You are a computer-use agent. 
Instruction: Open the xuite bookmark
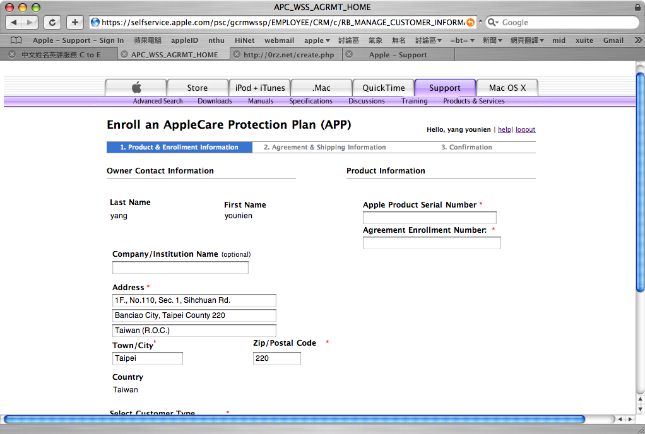tap(584, 40)
